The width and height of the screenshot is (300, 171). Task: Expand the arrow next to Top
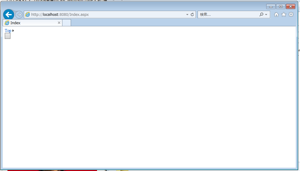[x=13, y=31]
